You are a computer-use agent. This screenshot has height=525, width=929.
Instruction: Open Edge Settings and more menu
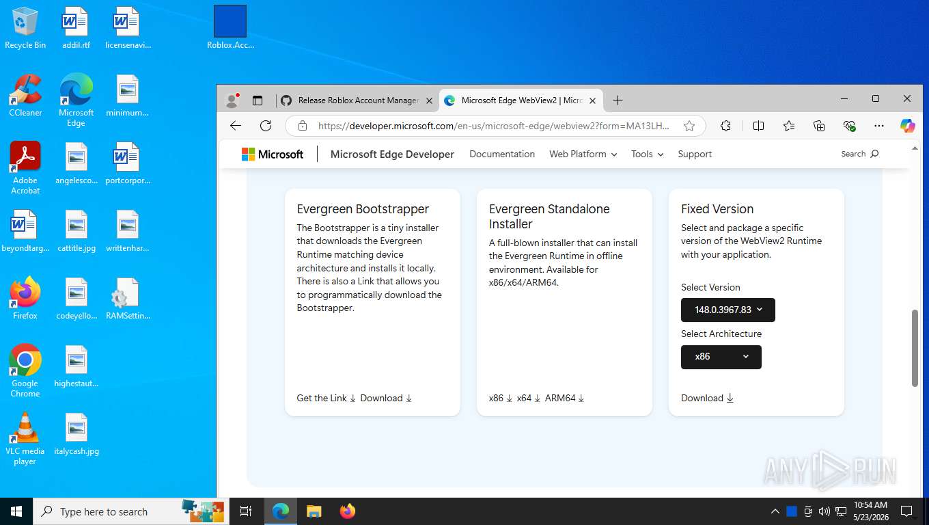pyautogui.click(x=879, y=126)
